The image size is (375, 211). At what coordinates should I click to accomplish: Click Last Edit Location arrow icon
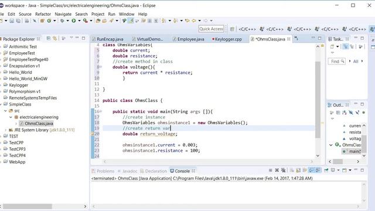(187, 21)
